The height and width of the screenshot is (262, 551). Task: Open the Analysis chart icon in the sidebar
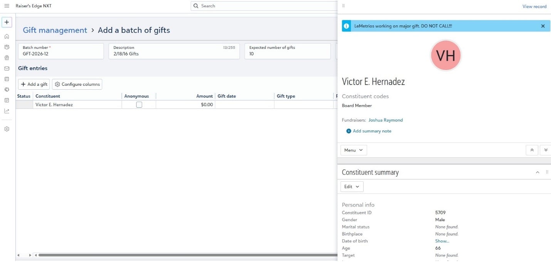[7, 111]
